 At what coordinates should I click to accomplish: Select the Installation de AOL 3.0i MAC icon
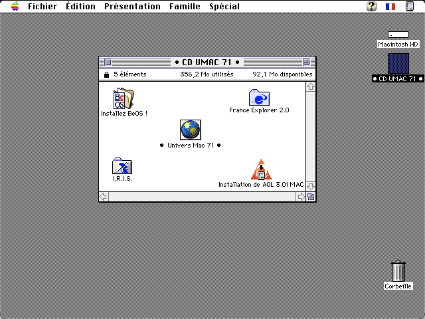click(x=261, y=169)
